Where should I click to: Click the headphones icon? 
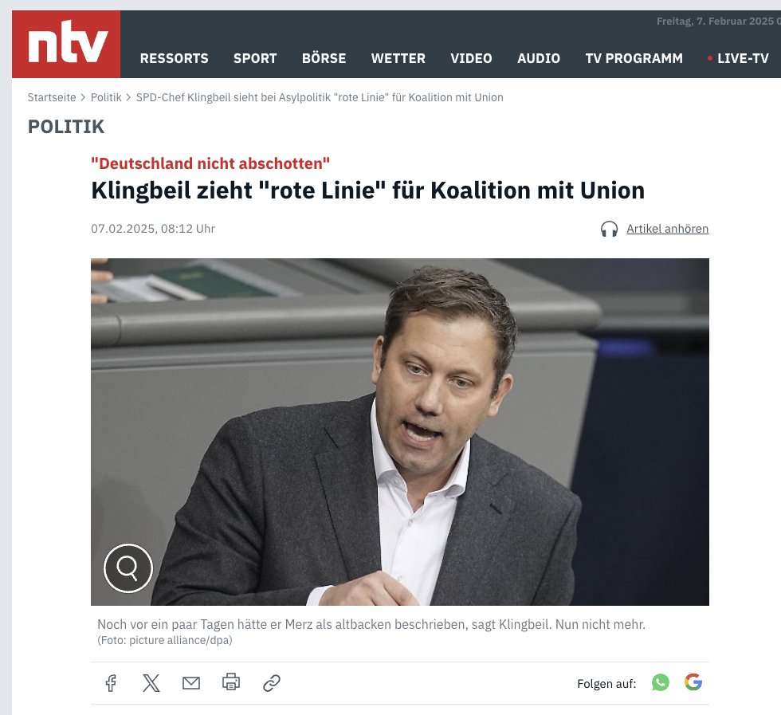pos(609,229)
